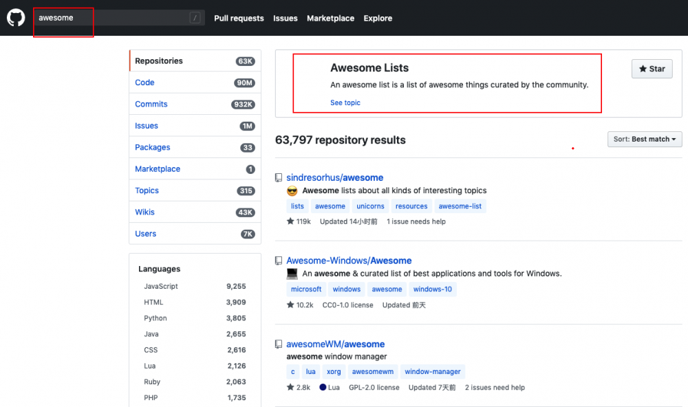688x407 pixels.
Task: Click the Windows logo avatar of Awesome-Windows/Awesome
Action: [x=292, y=274]
